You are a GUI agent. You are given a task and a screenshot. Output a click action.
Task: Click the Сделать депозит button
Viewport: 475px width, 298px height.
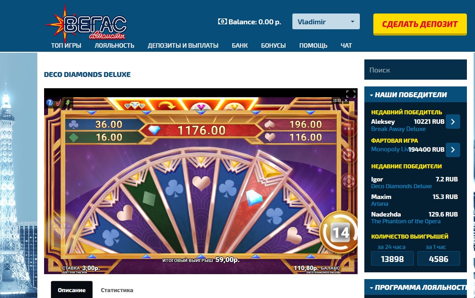pyautogui.click(x=420, y=24)
